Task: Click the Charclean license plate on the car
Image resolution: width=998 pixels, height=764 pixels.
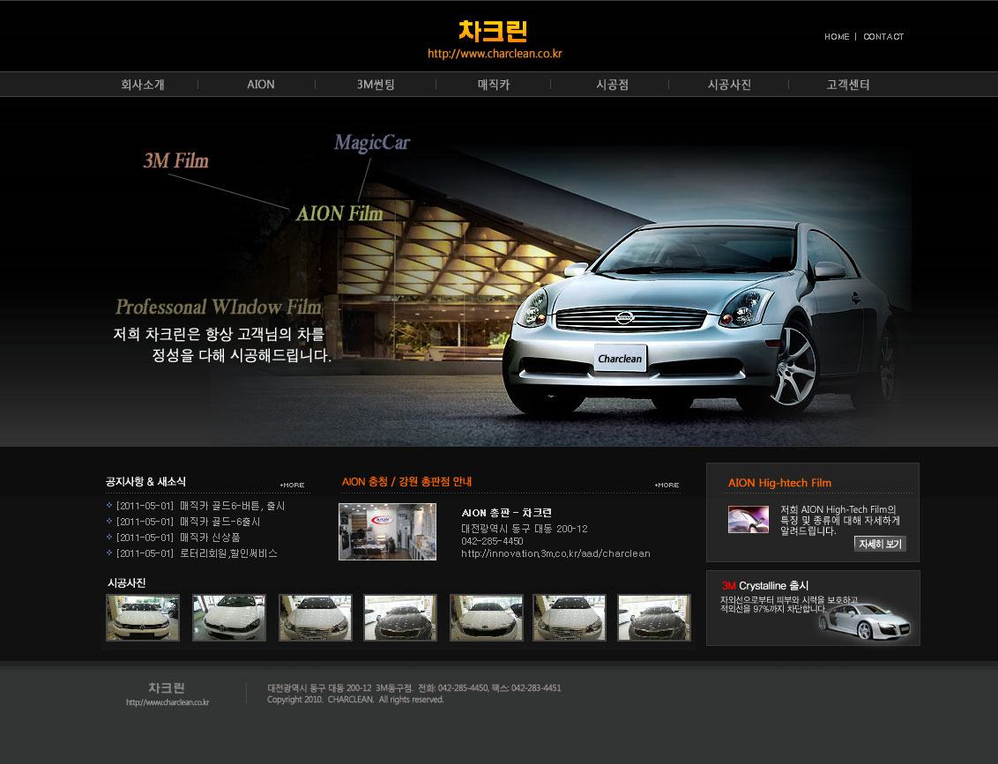Action: 620,358
